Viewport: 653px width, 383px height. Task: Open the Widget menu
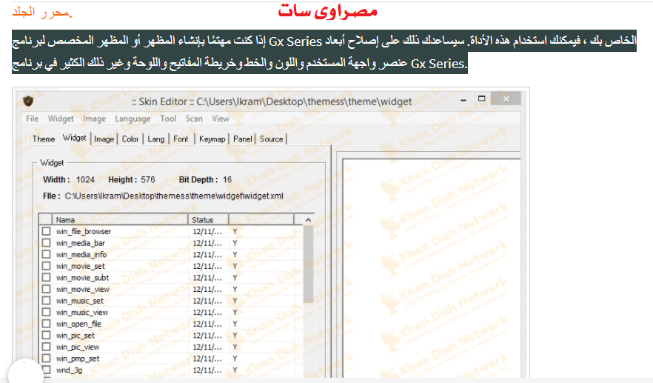61,119
